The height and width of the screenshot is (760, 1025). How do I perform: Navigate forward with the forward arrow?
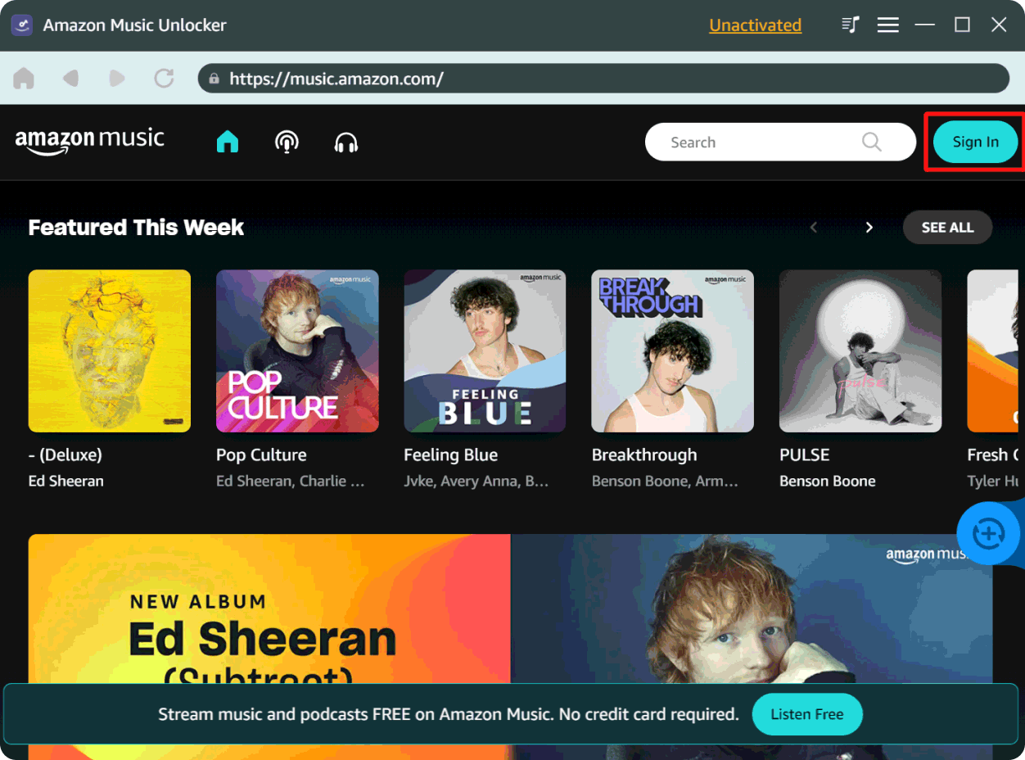117,79
